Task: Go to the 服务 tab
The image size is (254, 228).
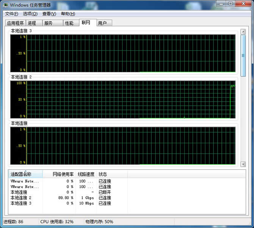Action: pos(49,23)
